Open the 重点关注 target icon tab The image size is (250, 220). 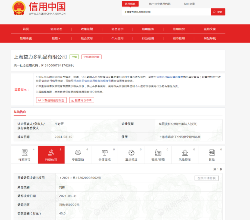[x=131, y=155]
